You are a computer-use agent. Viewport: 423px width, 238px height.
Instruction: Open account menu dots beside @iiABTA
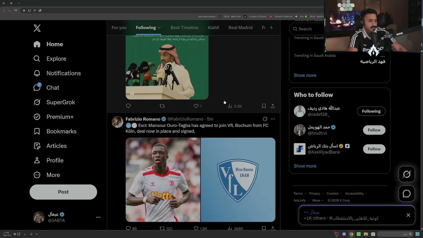tap(98, 217)
